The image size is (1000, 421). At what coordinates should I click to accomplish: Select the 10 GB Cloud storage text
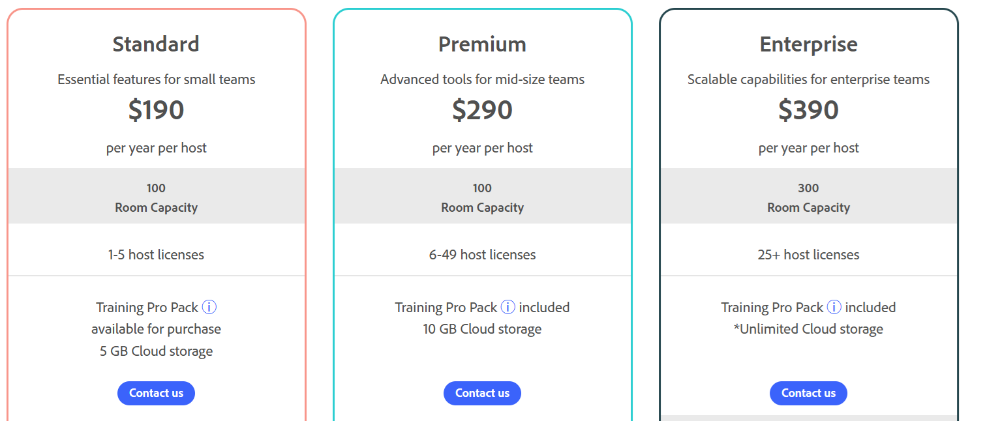pyautogui.click(x=482, y=329)
